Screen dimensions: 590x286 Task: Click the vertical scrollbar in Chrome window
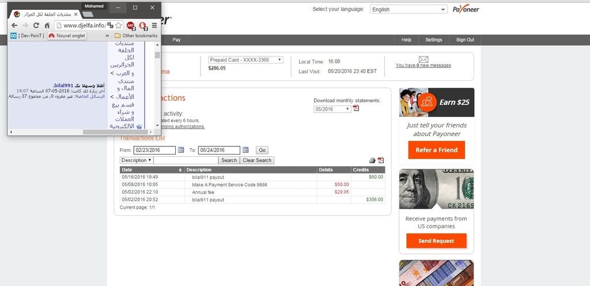click(x=157, y=55)
